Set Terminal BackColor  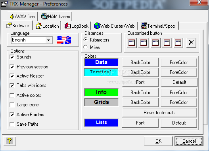coord(140,72)
